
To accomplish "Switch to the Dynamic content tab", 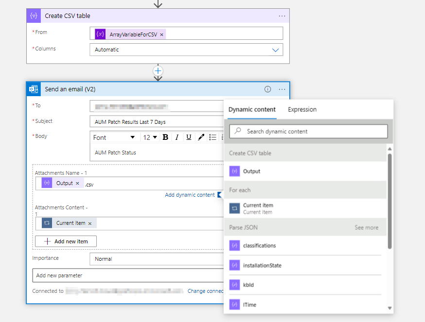I will click(x=252, y=109).
